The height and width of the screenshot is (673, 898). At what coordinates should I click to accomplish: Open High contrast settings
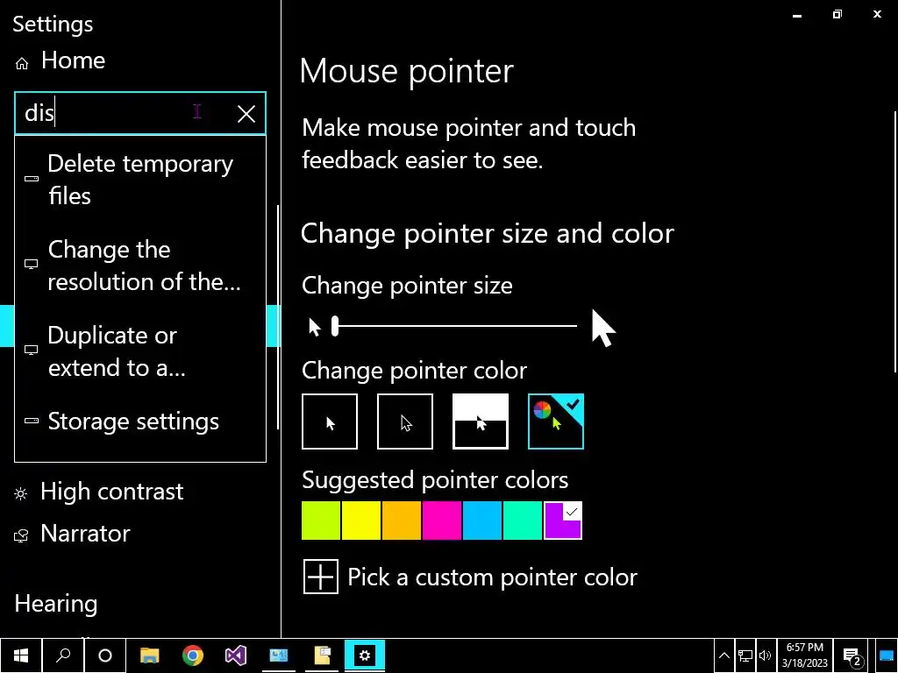point(98,492)
